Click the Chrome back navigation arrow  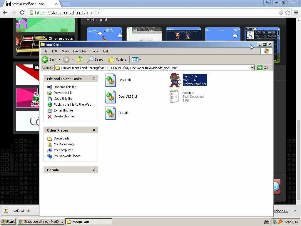[5, 13]
